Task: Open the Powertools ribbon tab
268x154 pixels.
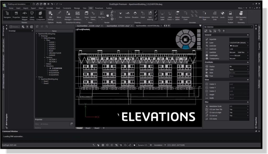Action: 99,8
